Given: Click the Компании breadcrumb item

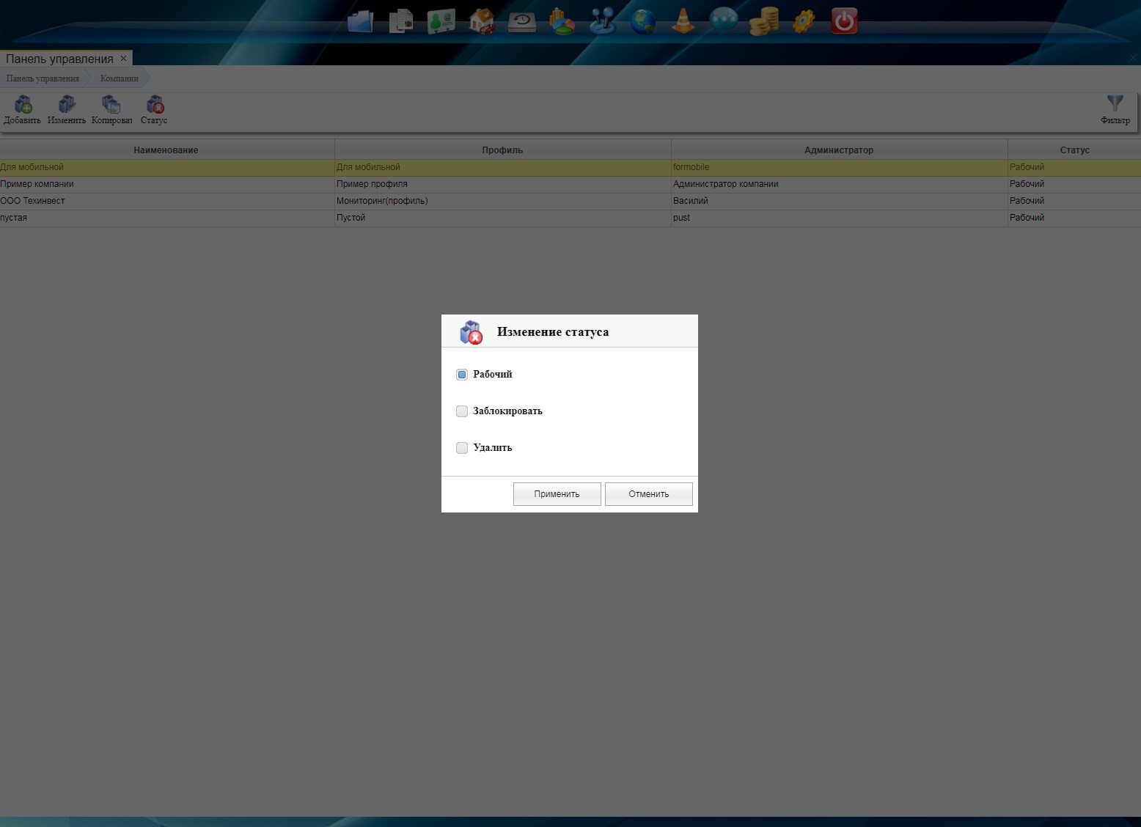Looking at the screenshot, I should coord(119,78).
